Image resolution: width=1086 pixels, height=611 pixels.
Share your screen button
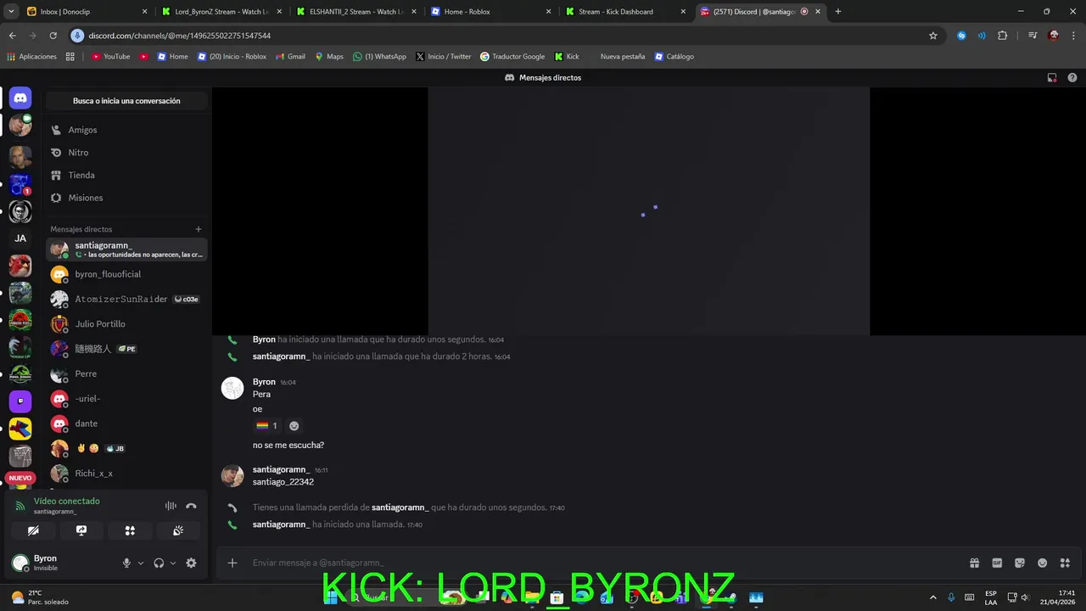pos(81,530)
